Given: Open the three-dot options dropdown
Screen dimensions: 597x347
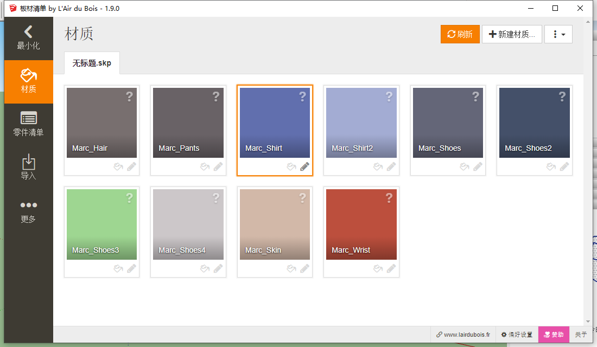Looking at the screenshot, I should coord(558,34).
